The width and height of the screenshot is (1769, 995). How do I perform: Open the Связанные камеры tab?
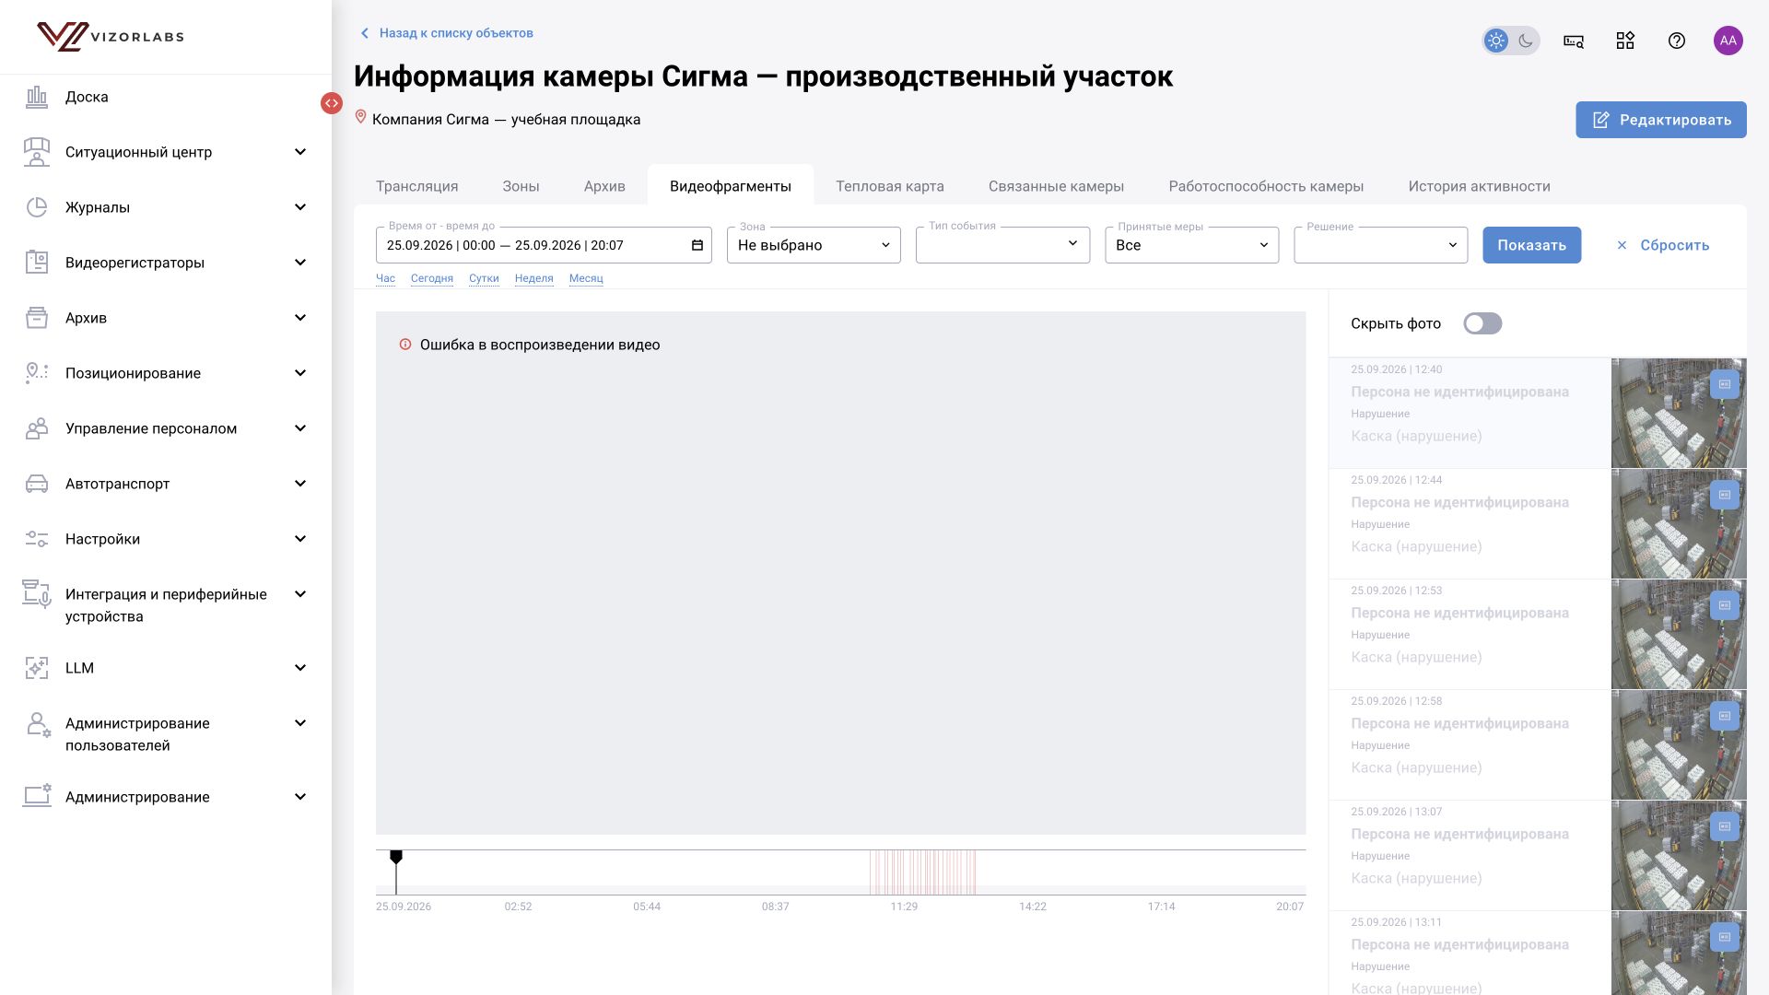point(1056,186)
